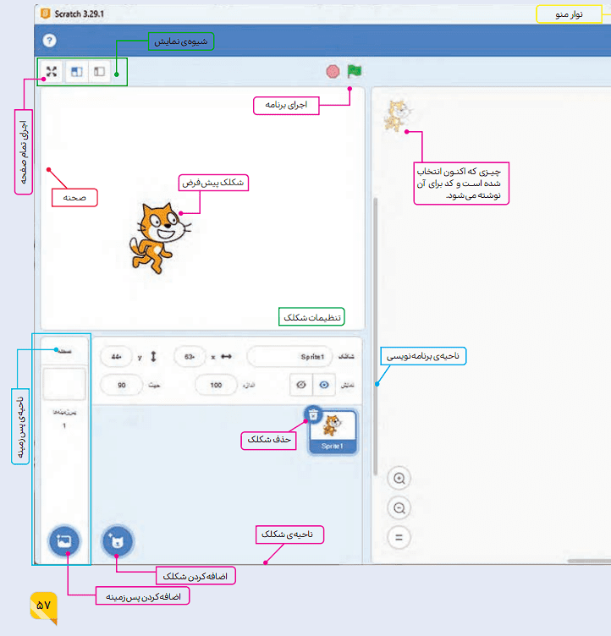Open the help question mark icon

(49, 41)
